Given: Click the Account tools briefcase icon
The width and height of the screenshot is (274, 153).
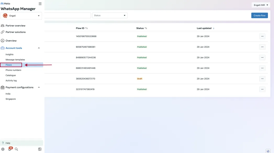Looking at the screenshot, I should [x=2, y=48].
